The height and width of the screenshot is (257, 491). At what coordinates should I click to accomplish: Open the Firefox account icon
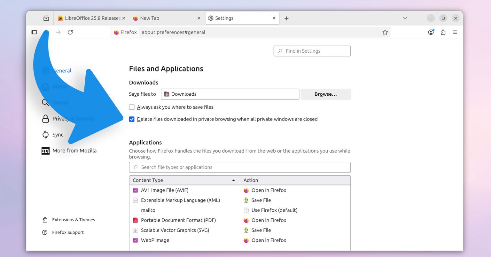tap(431, 32)
